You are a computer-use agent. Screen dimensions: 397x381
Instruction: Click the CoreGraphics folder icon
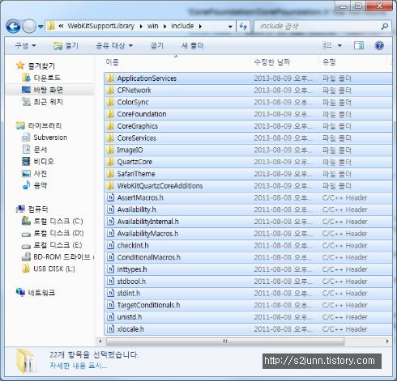(110, 126)
